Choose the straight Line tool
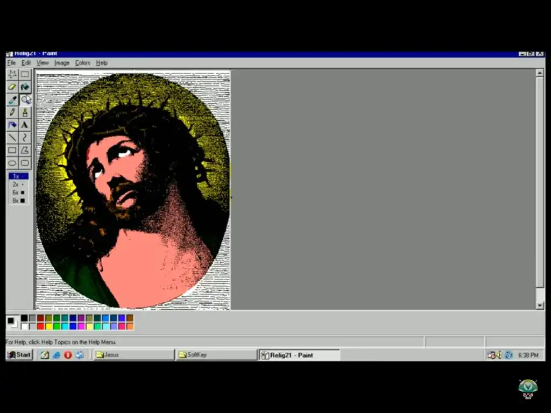The height and width of the screenshot is (413, 551). [x=12, y=138]
